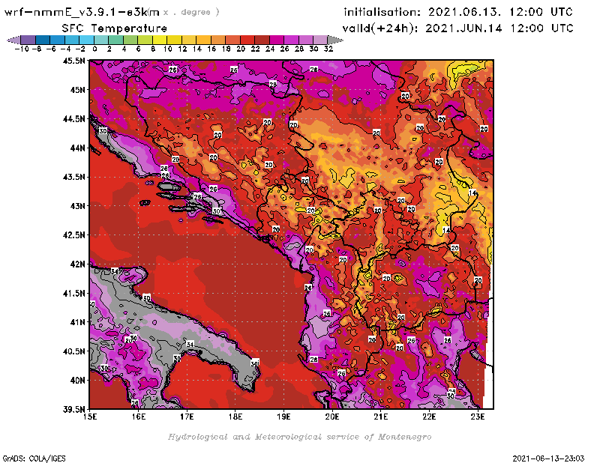Click the '45.5N' latitude axis label
Image resolution: width=600 pixels, height=463 pixels.
point(73,61)
